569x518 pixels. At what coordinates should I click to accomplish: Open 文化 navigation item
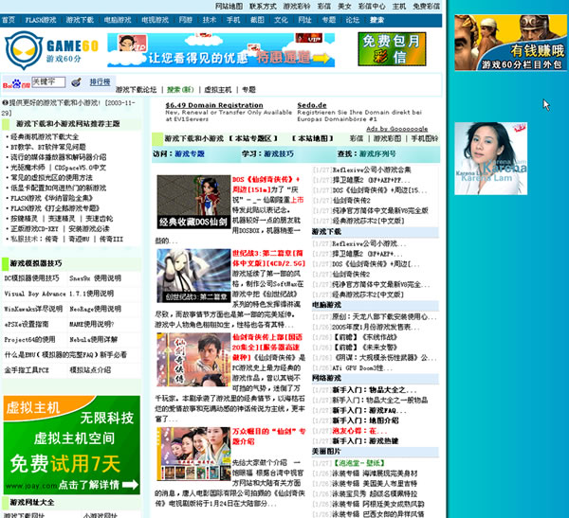(x=281, y=20)
